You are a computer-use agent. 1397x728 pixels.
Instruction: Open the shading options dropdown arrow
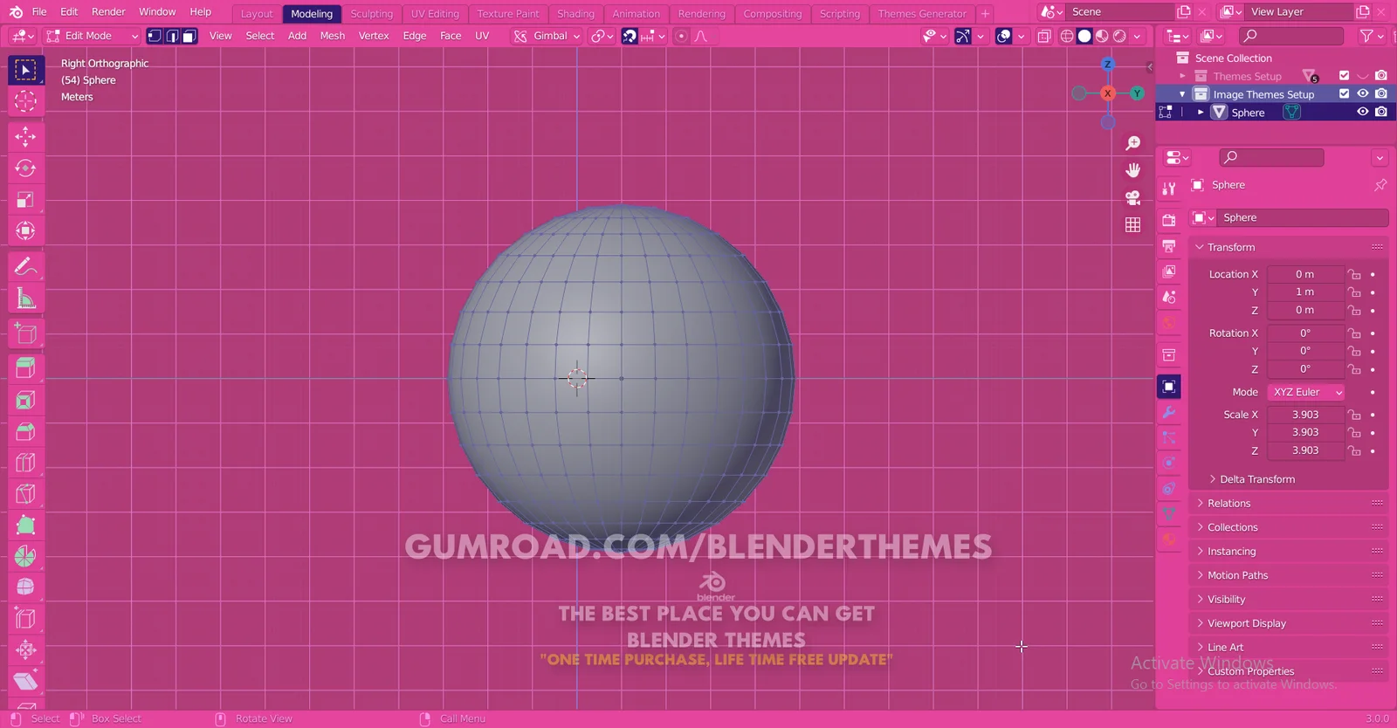tap(1137, 36)
